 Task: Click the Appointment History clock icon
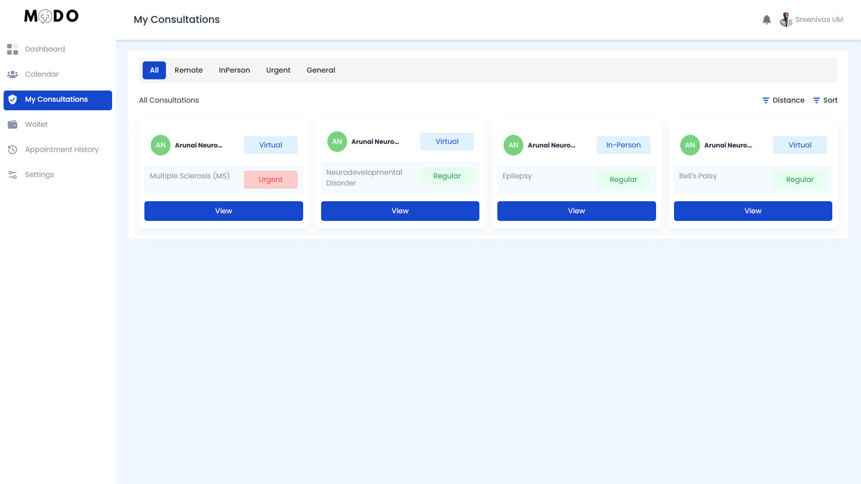tap(13, 150)
